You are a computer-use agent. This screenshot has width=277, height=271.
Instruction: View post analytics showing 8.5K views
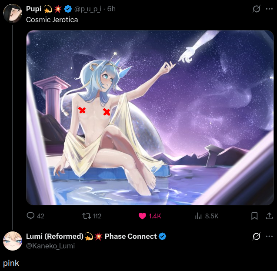pyautogui.click(x=198, y=216)
